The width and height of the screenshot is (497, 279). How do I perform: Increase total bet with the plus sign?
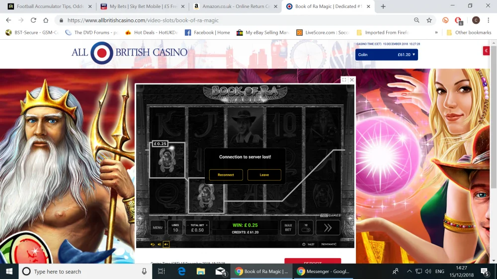(x=207, y=225)
